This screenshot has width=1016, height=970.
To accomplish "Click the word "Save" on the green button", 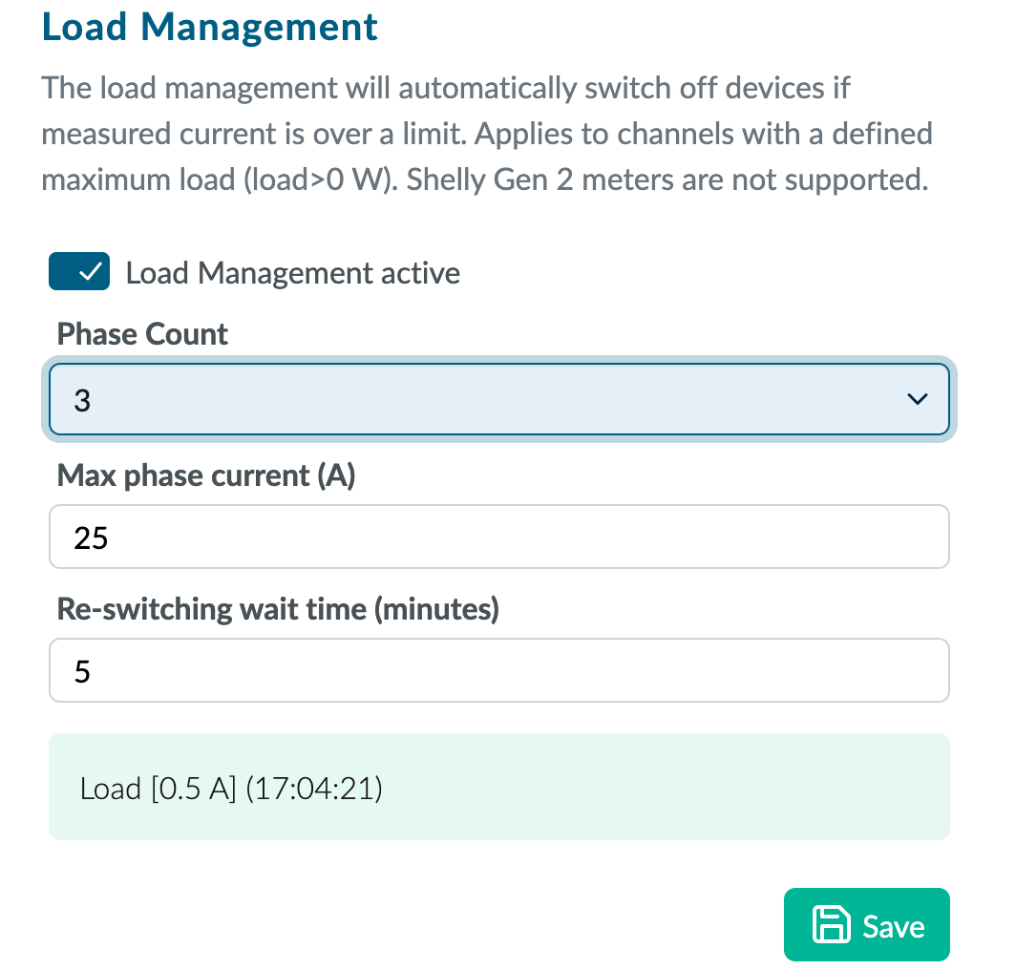I will tap(894, 926).
